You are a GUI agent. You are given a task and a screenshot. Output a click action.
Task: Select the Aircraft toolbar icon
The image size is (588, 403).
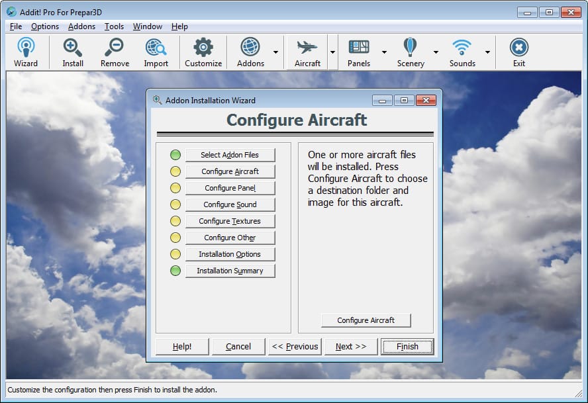[x=307, y=52]
